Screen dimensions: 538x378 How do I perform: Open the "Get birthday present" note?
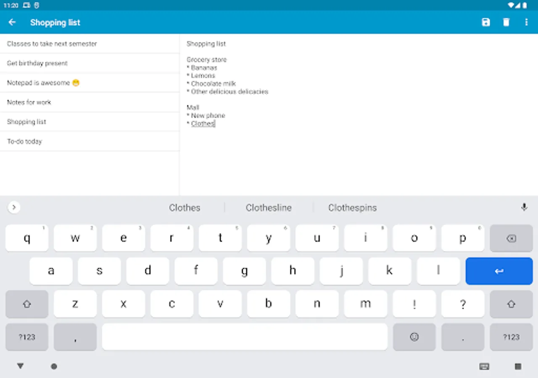tap(90, 63)
